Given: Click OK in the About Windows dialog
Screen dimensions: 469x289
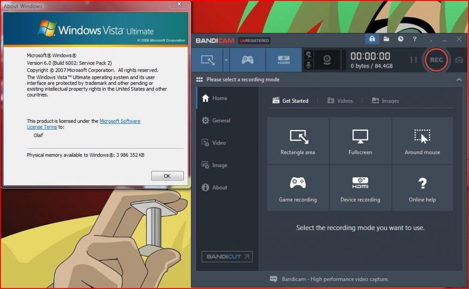Looking at the screenshot, I should 167,175.
